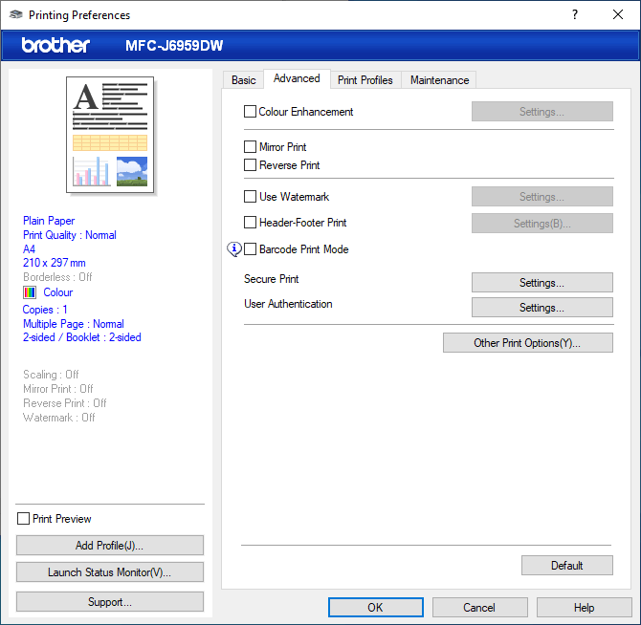Viewport: 641px width, 625px height.
Task: Click the page layout preview thumbnail
Action: [110, 134]
